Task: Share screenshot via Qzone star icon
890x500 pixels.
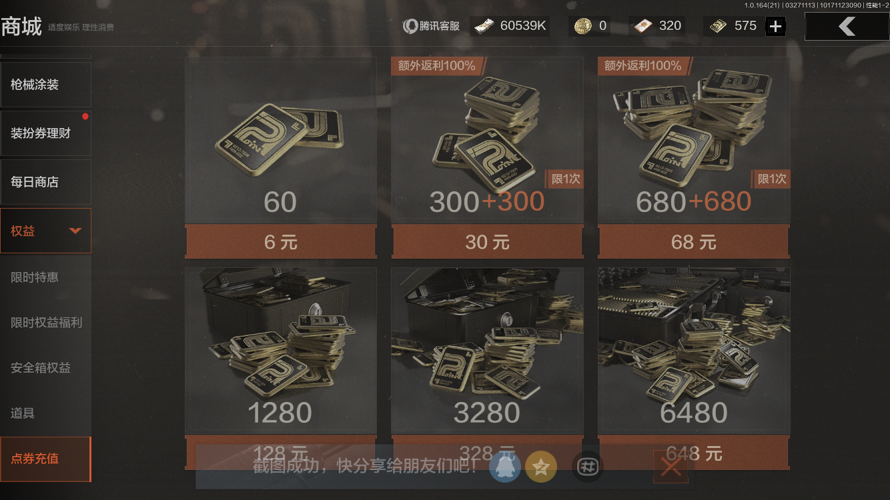Action: (x=541, y=467)
